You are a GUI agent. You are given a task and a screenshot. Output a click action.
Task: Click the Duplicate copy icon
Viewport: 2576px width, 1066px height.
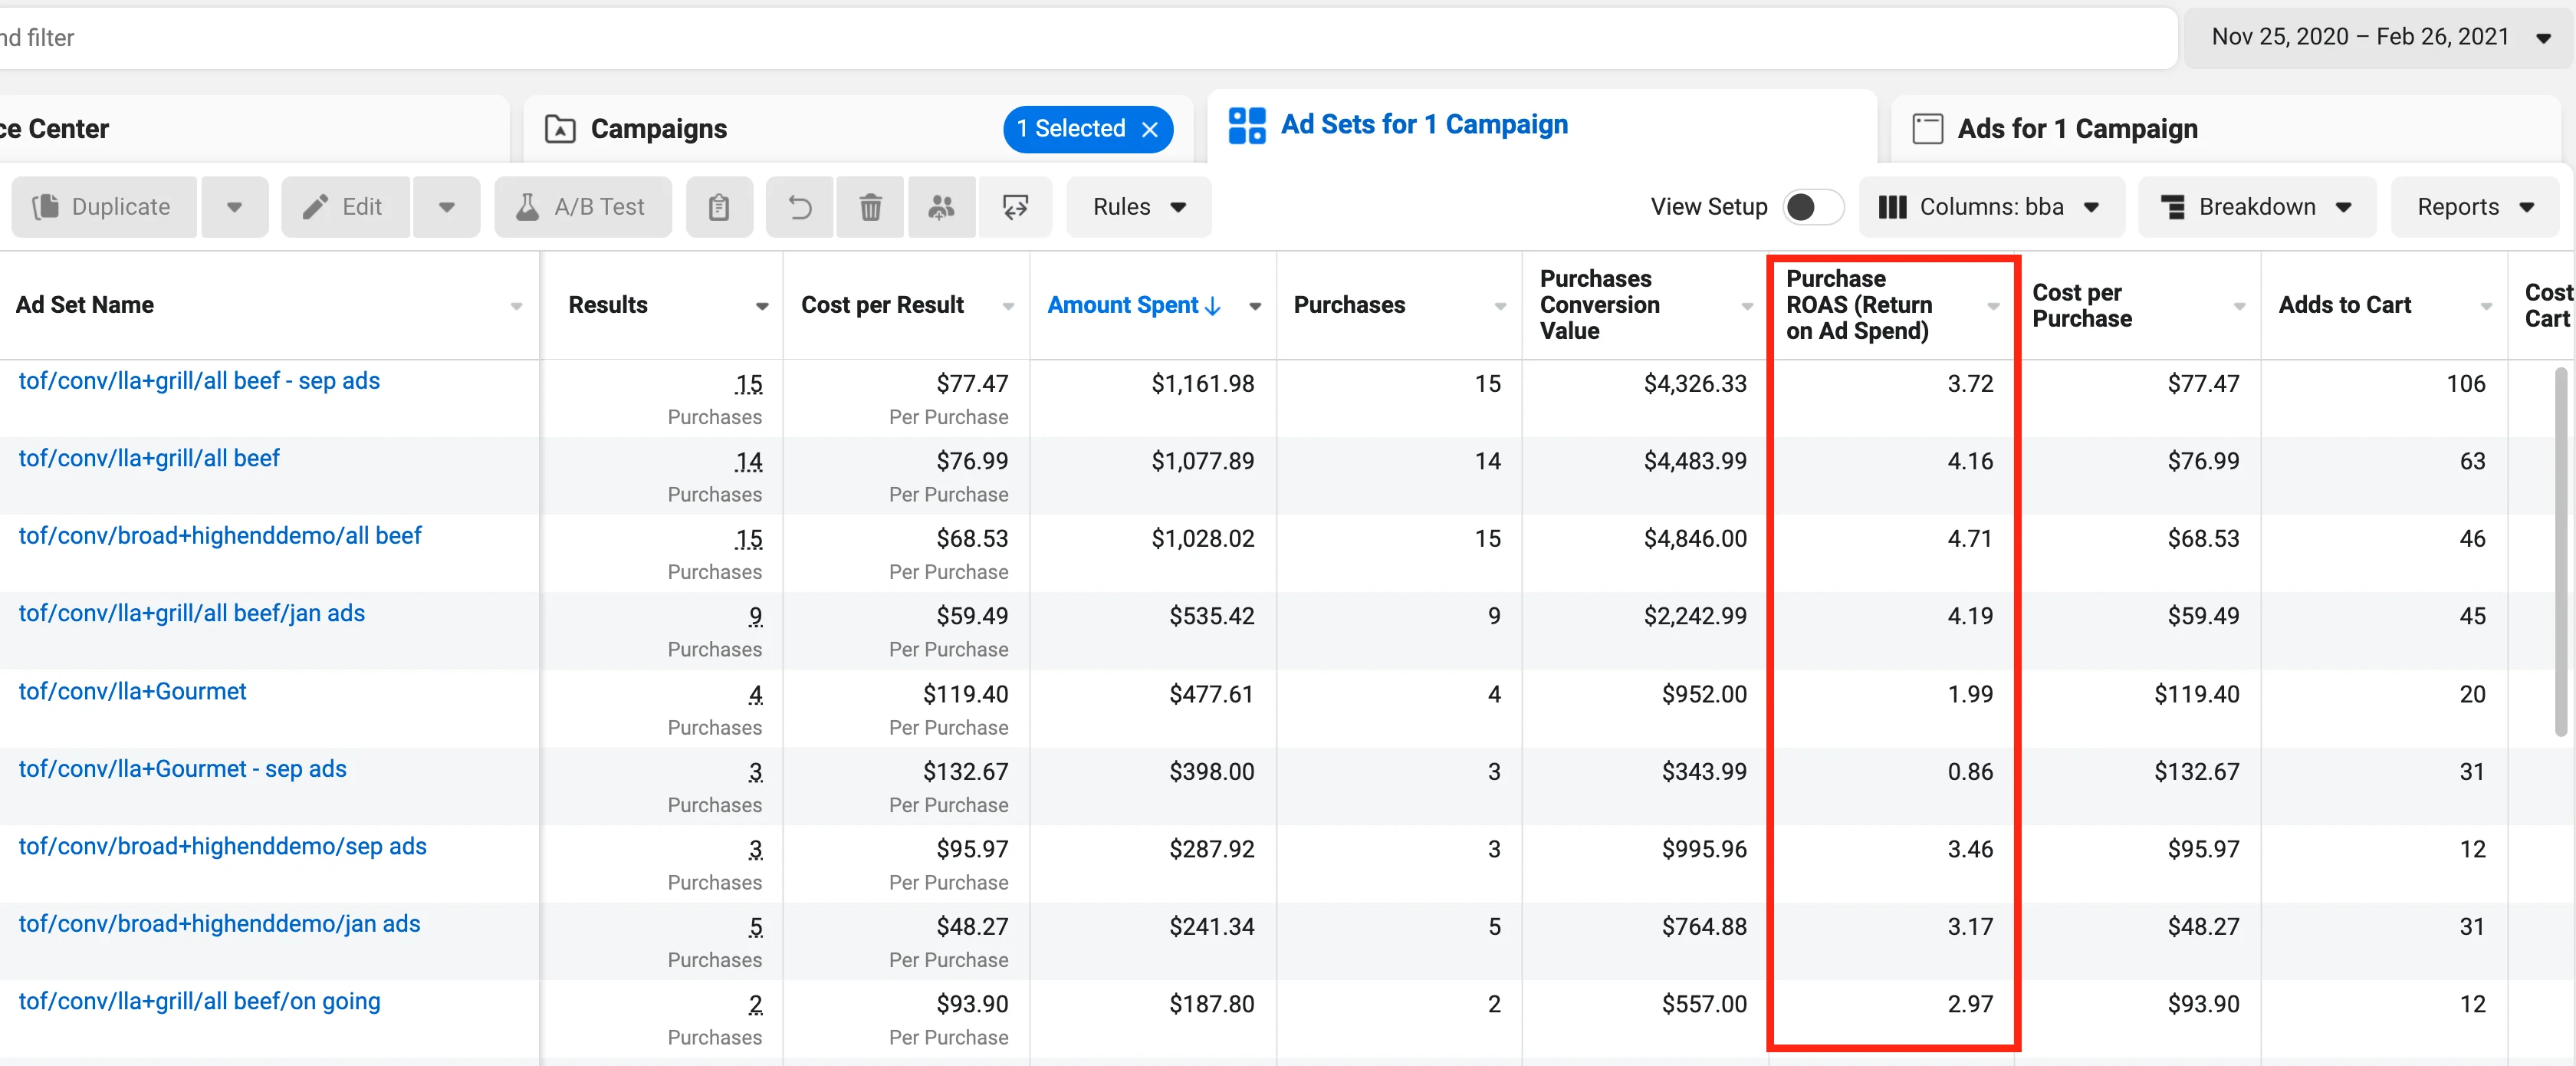(x=46, y=207)
